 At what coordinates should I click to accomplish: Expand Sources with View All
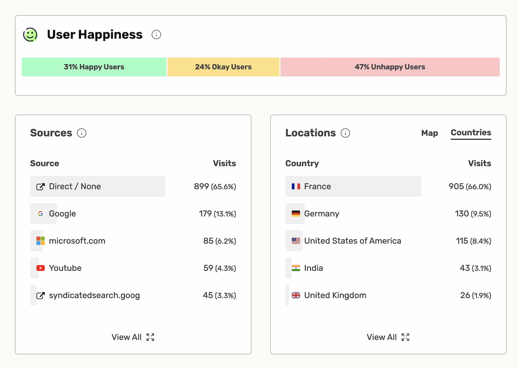point(133,337)
